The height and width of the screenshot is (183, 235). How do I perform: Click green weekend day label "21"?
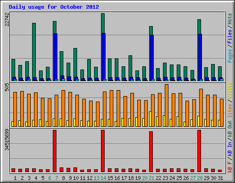(x=151, y=178)
